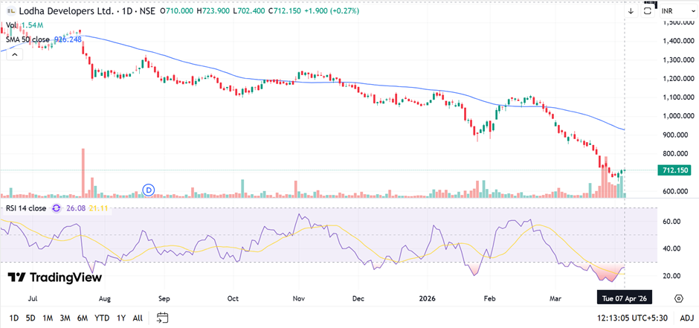Click the fullscreen frame icon at top right
The width and height of the screenshot is (699, 328).
(648, 11)
